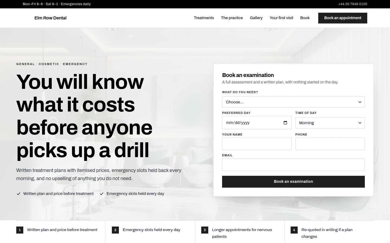Image resolution: width=390 pixels, height=243 pixels.
Task: Click the number 1 badge in the feature strip
Action: (20, 230)
